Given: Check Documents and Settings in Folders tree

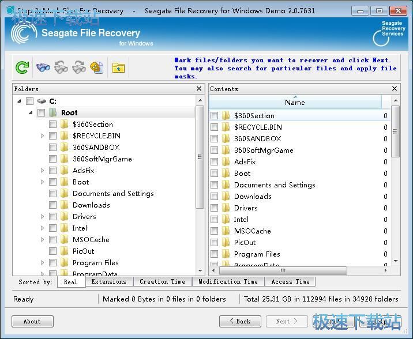Looking at the screenshot, I should click(52, 194).
